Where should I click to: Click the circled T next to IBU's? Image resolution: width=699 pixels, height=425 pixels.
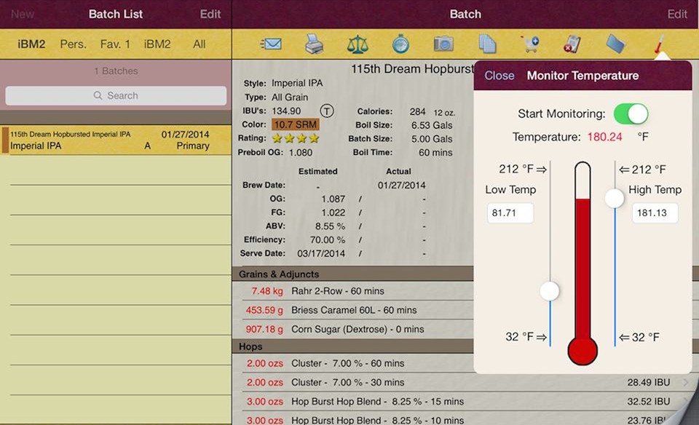328,111
